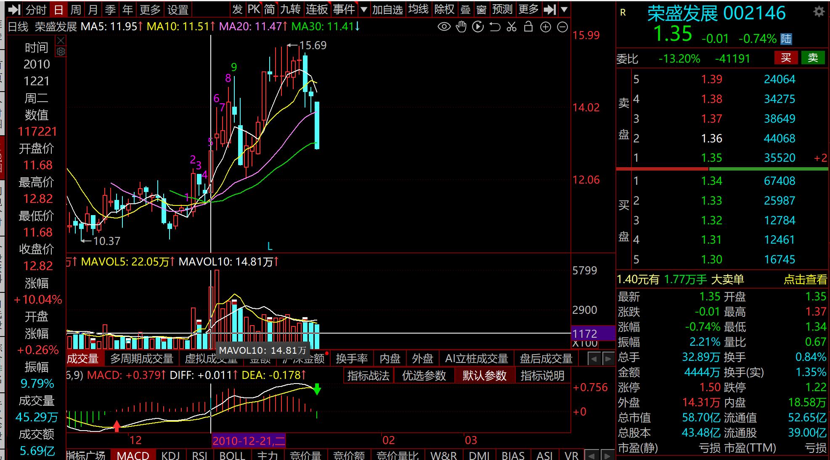This screenshot has width=830, height=460.
Task: Click the undo arrow icon
Action: click(x=495, y=27)
